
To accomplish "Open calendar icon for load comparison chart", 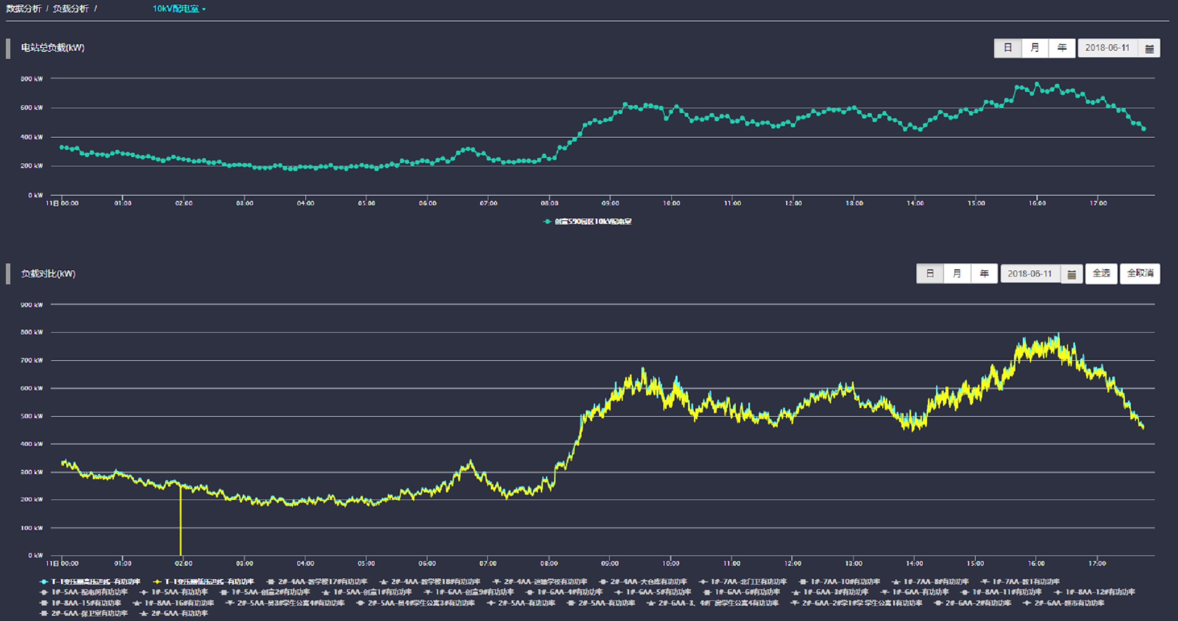I will point(1071,274).
